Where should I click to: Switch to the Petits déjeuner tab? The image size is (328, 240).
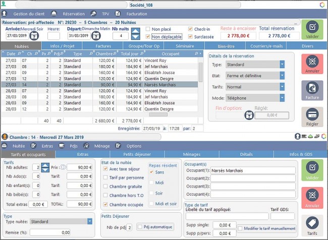(x=137, y=154)
